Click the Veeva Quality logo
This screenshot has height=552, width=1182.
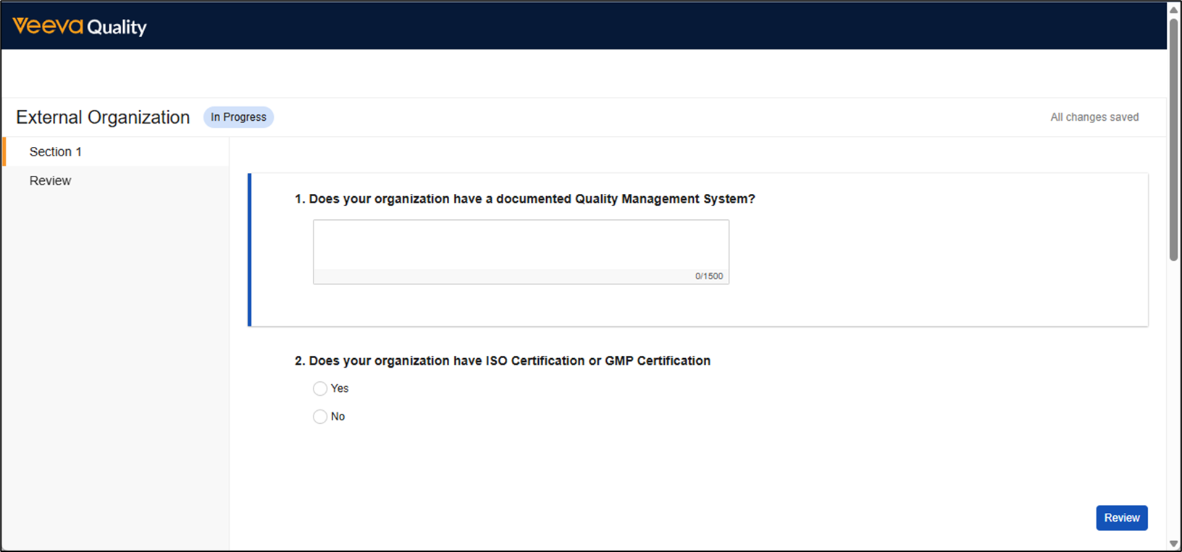click(x=80, y=27)
